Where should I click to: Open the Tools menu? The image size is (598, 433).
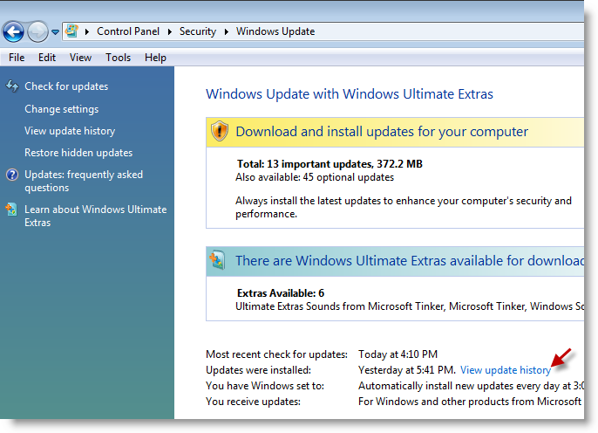[x=119, y=58]
